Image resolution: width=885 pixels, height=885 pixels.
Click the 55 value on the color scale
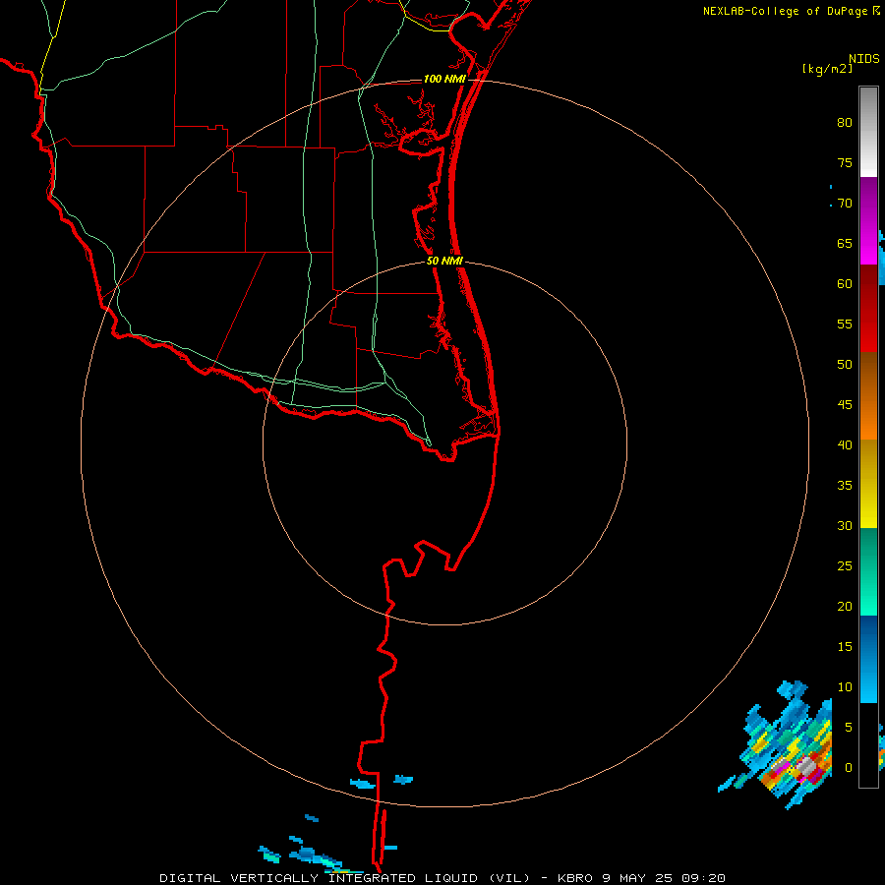tap(845, 324)
